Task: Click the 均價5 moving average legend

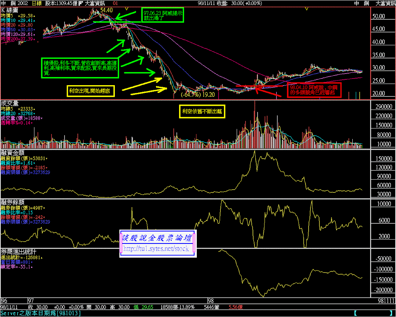Action: click(18, 16)
